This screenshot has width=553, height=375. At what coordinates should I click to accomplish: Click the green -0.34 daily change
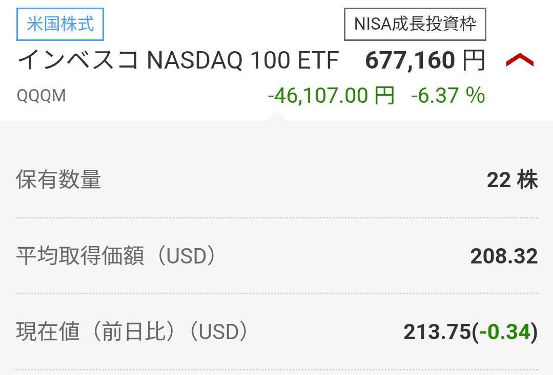coord(505,332)
